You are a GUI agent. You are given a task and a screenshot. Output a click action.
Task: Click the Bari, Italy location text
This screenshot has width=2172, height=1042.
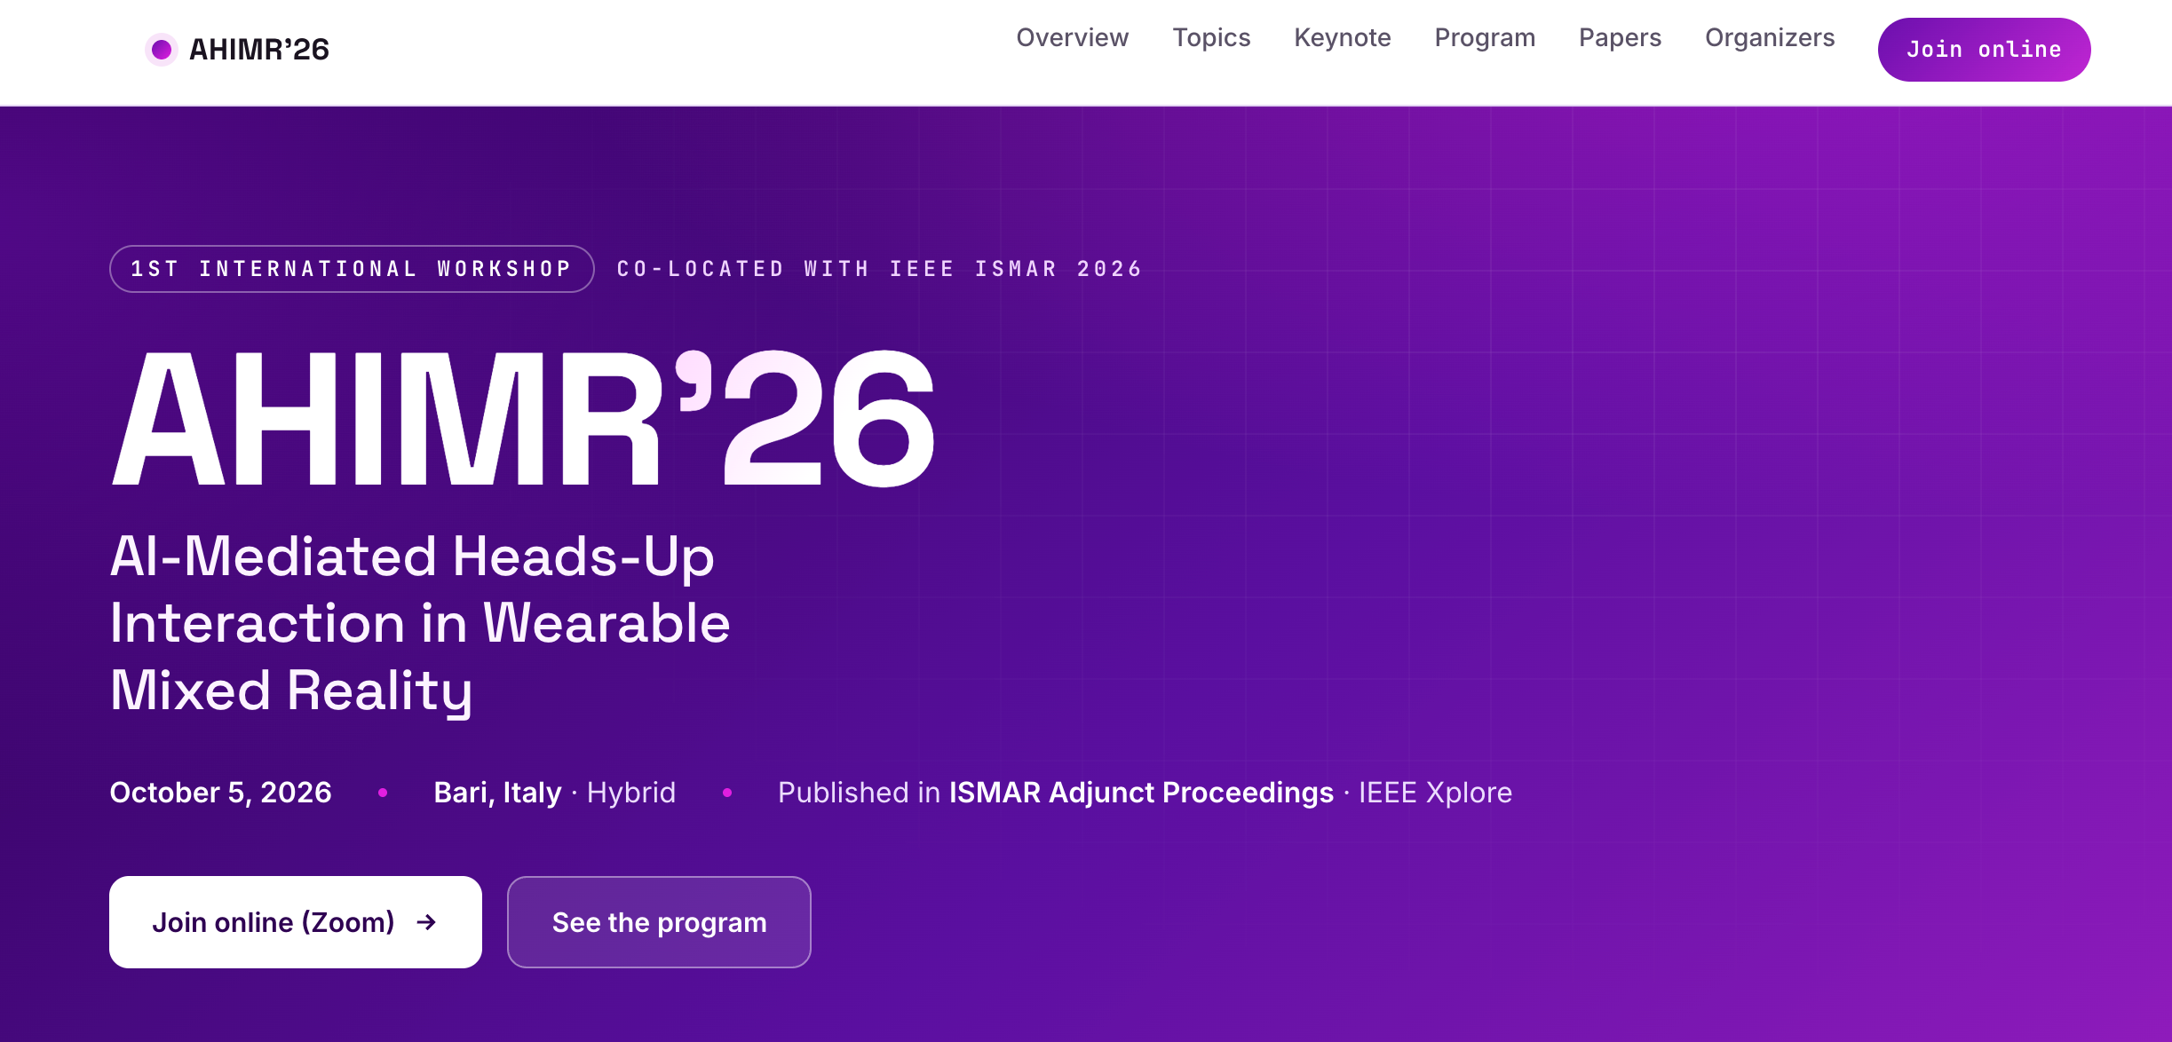coord(497,793)
